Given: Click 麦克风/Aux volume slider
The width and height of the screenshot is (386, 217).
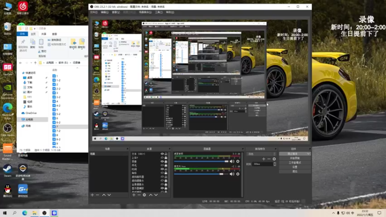Looking at the screenshot, I should (201, 174).
